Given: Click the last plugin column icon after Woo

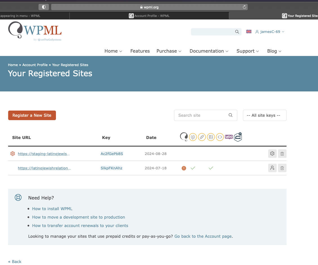Looking at the screenshot, I should (238, 137).
